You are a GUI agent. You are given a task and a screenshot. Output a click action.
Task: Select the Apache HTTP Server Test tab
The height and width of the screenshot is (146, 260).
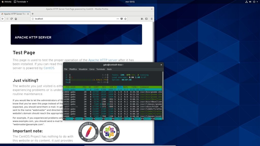15,14
